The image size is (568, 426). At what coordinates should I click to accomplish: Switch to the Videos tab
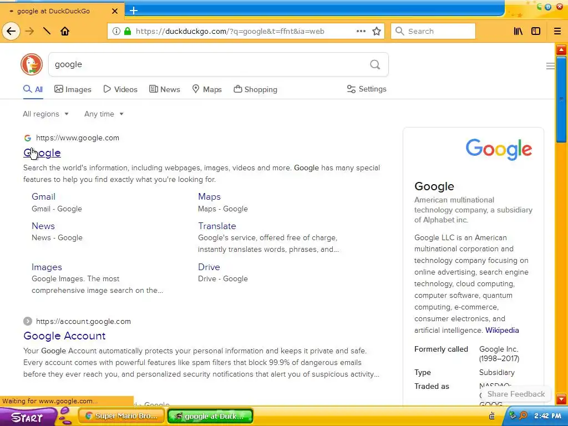click(x=120, y=89)
